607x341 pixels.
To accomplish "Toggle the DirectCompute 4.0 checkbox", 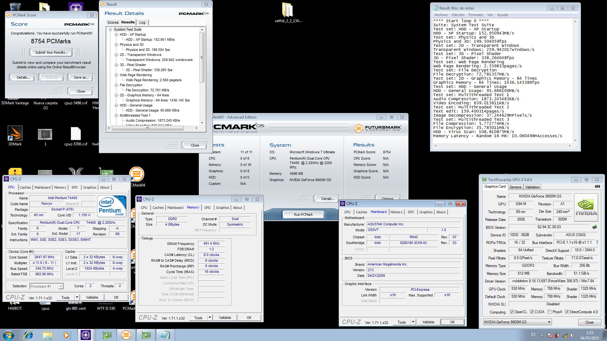I will [x=567, y=312].
